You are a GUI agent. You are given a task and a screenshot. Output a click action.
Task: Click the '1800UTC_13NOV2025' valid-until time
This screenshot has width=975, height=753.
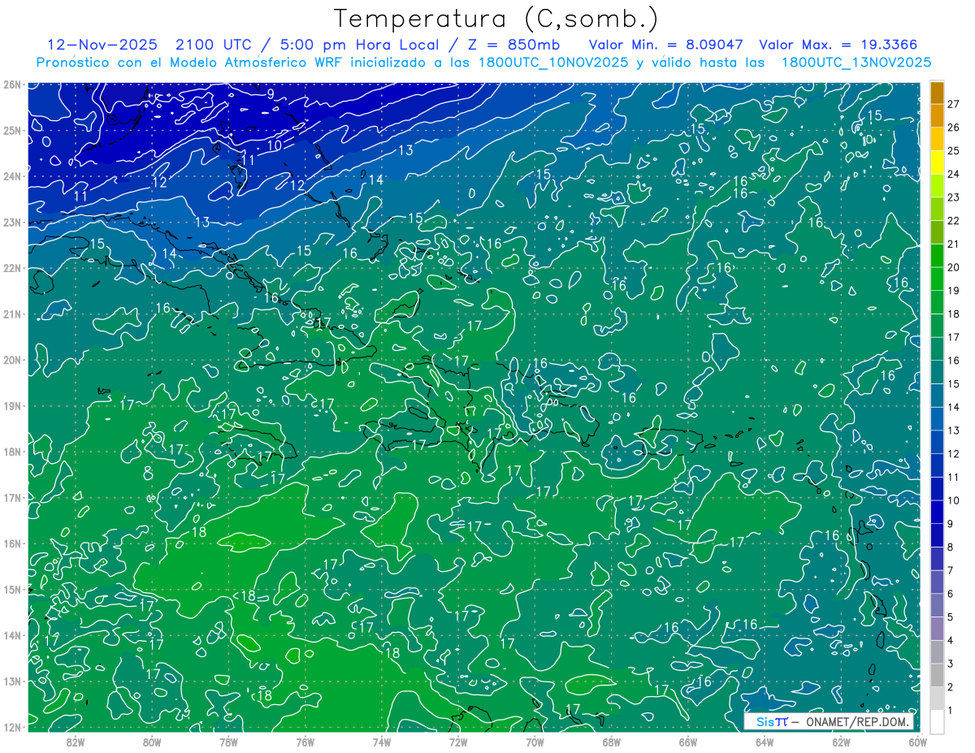tap(856, 63)
